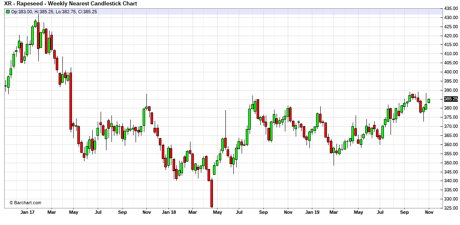460x225 pixels.
Task: Click the 415.00 price axis label
Action: (x=451, y=44)
